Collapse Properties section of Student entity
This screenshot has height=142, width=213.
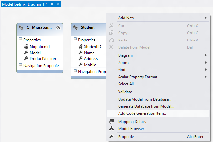75,40
